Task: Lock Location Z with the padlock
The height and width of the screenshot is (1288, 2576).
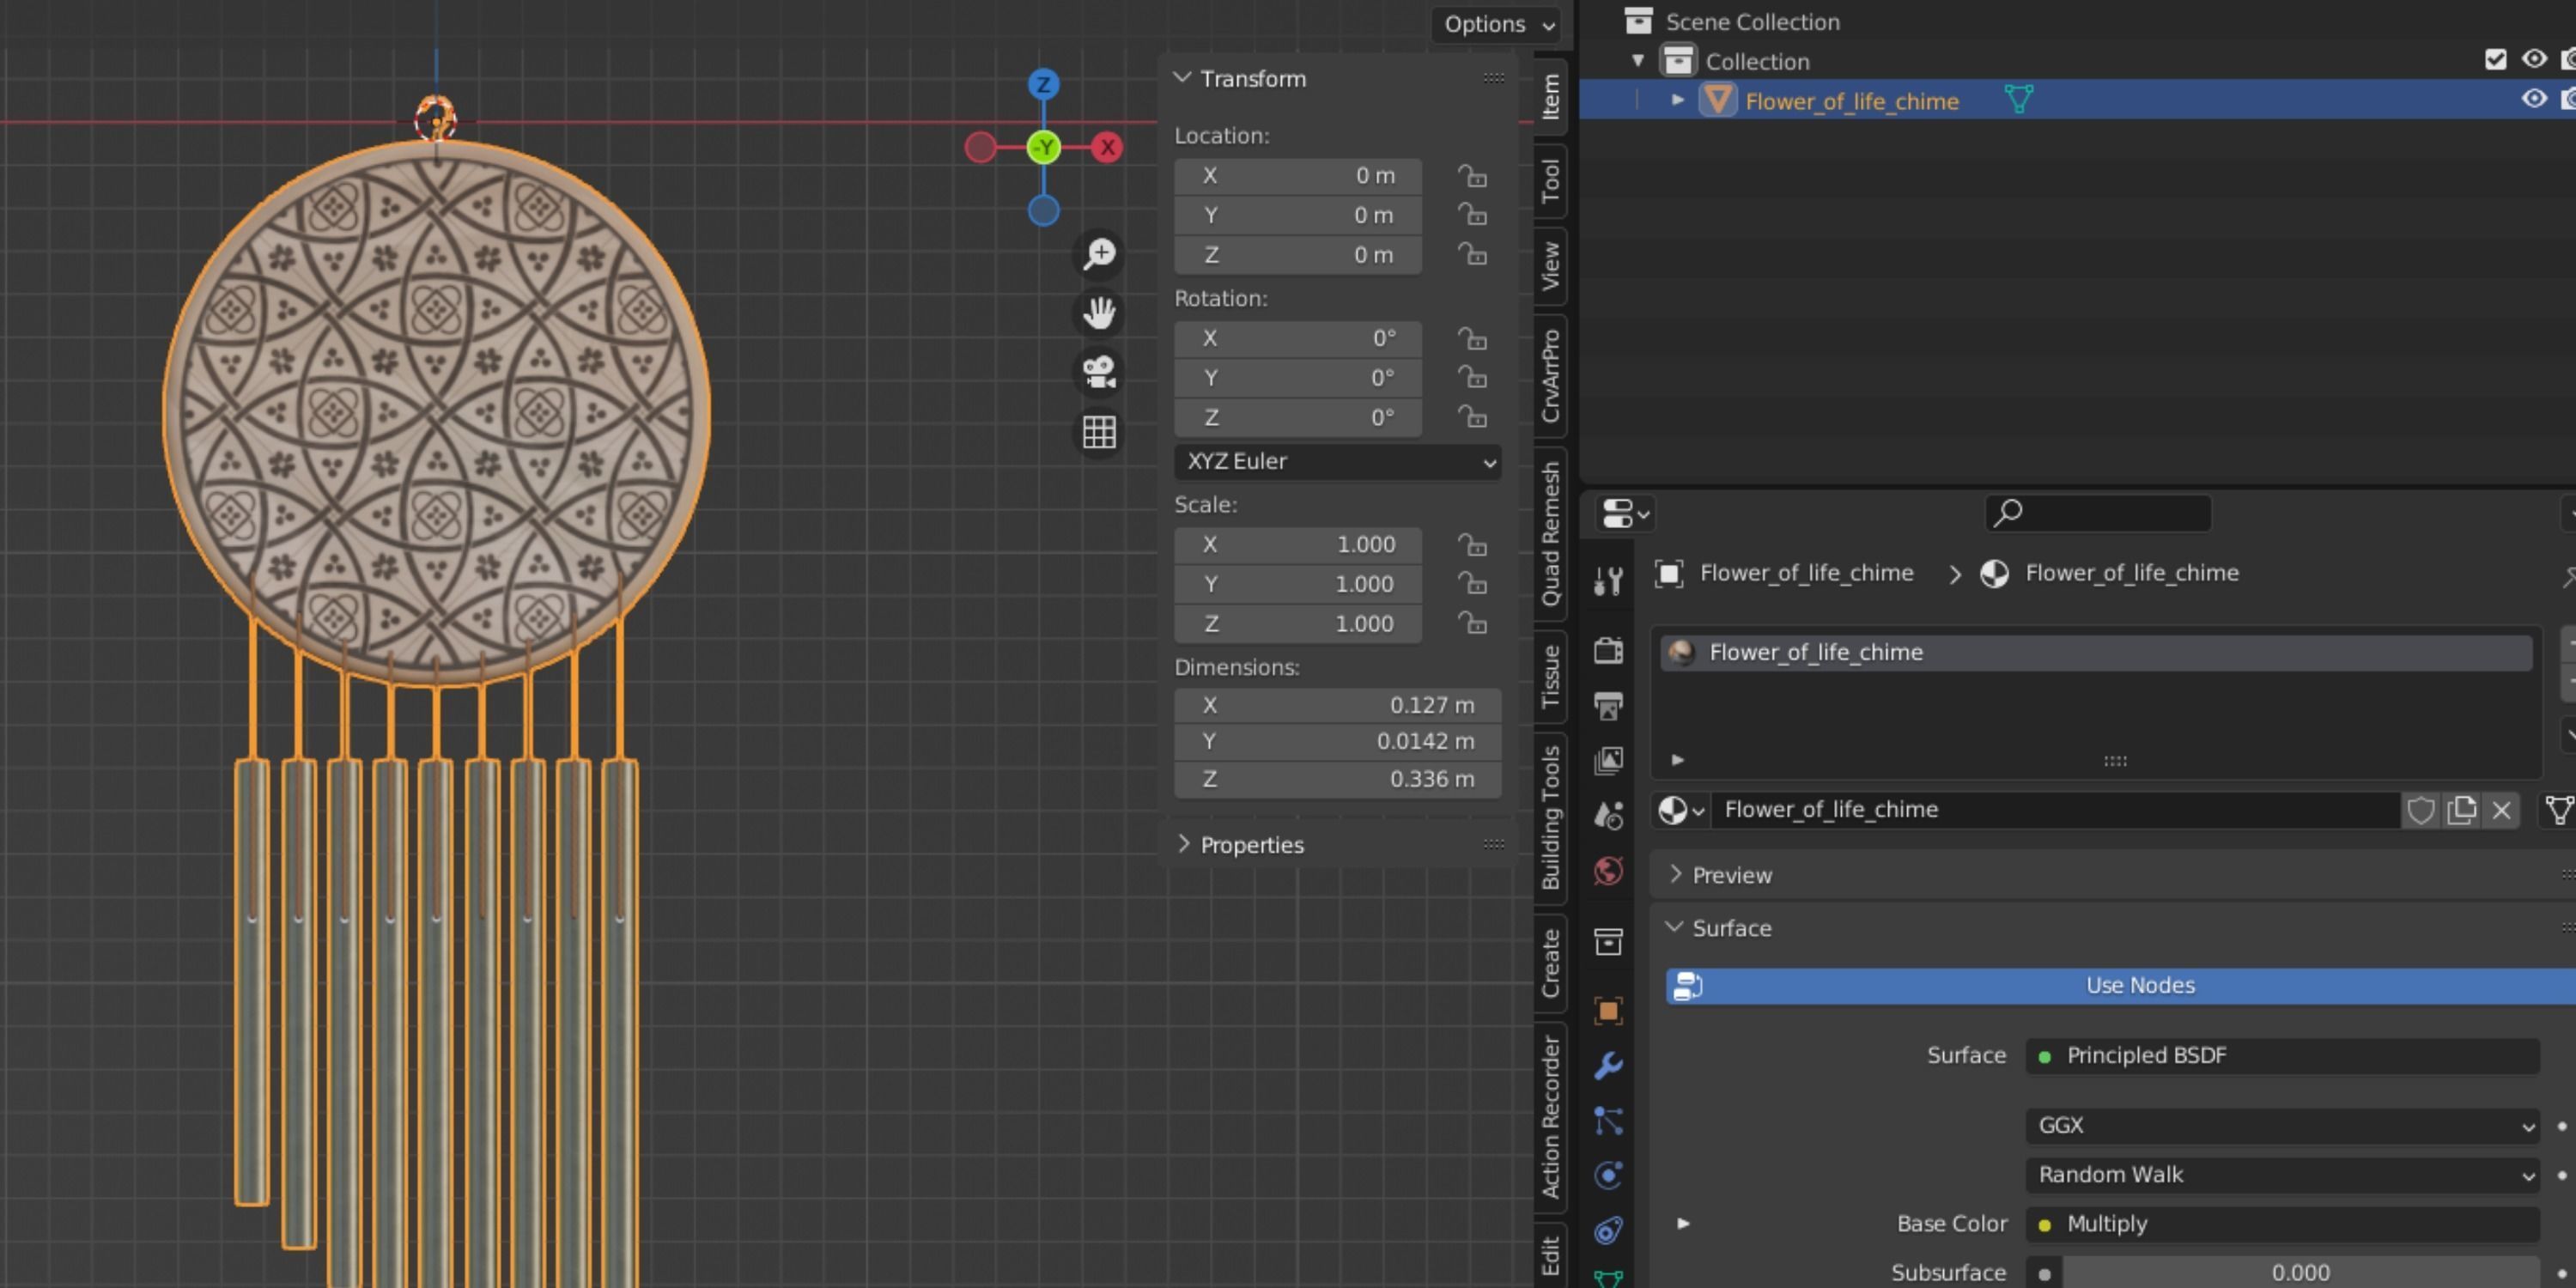Action: [x=1472, y=255]
